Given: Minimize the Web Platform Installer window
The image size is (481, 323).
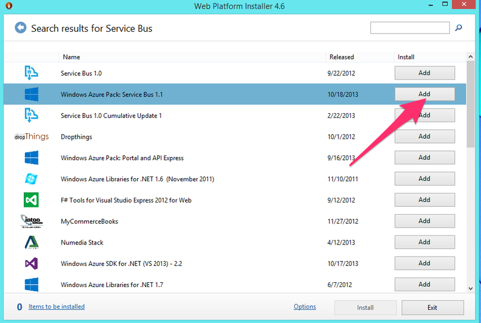Looking at the screenshot, I should (430, 5).
